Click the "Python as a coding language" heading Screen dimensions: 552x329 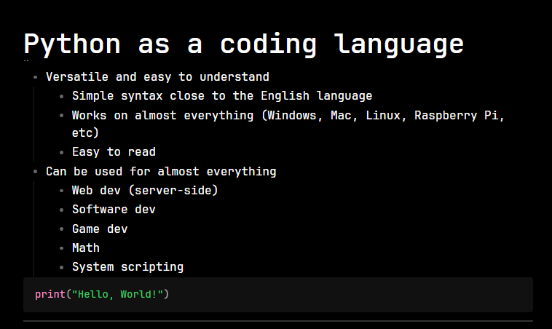(x=243, y=44)
